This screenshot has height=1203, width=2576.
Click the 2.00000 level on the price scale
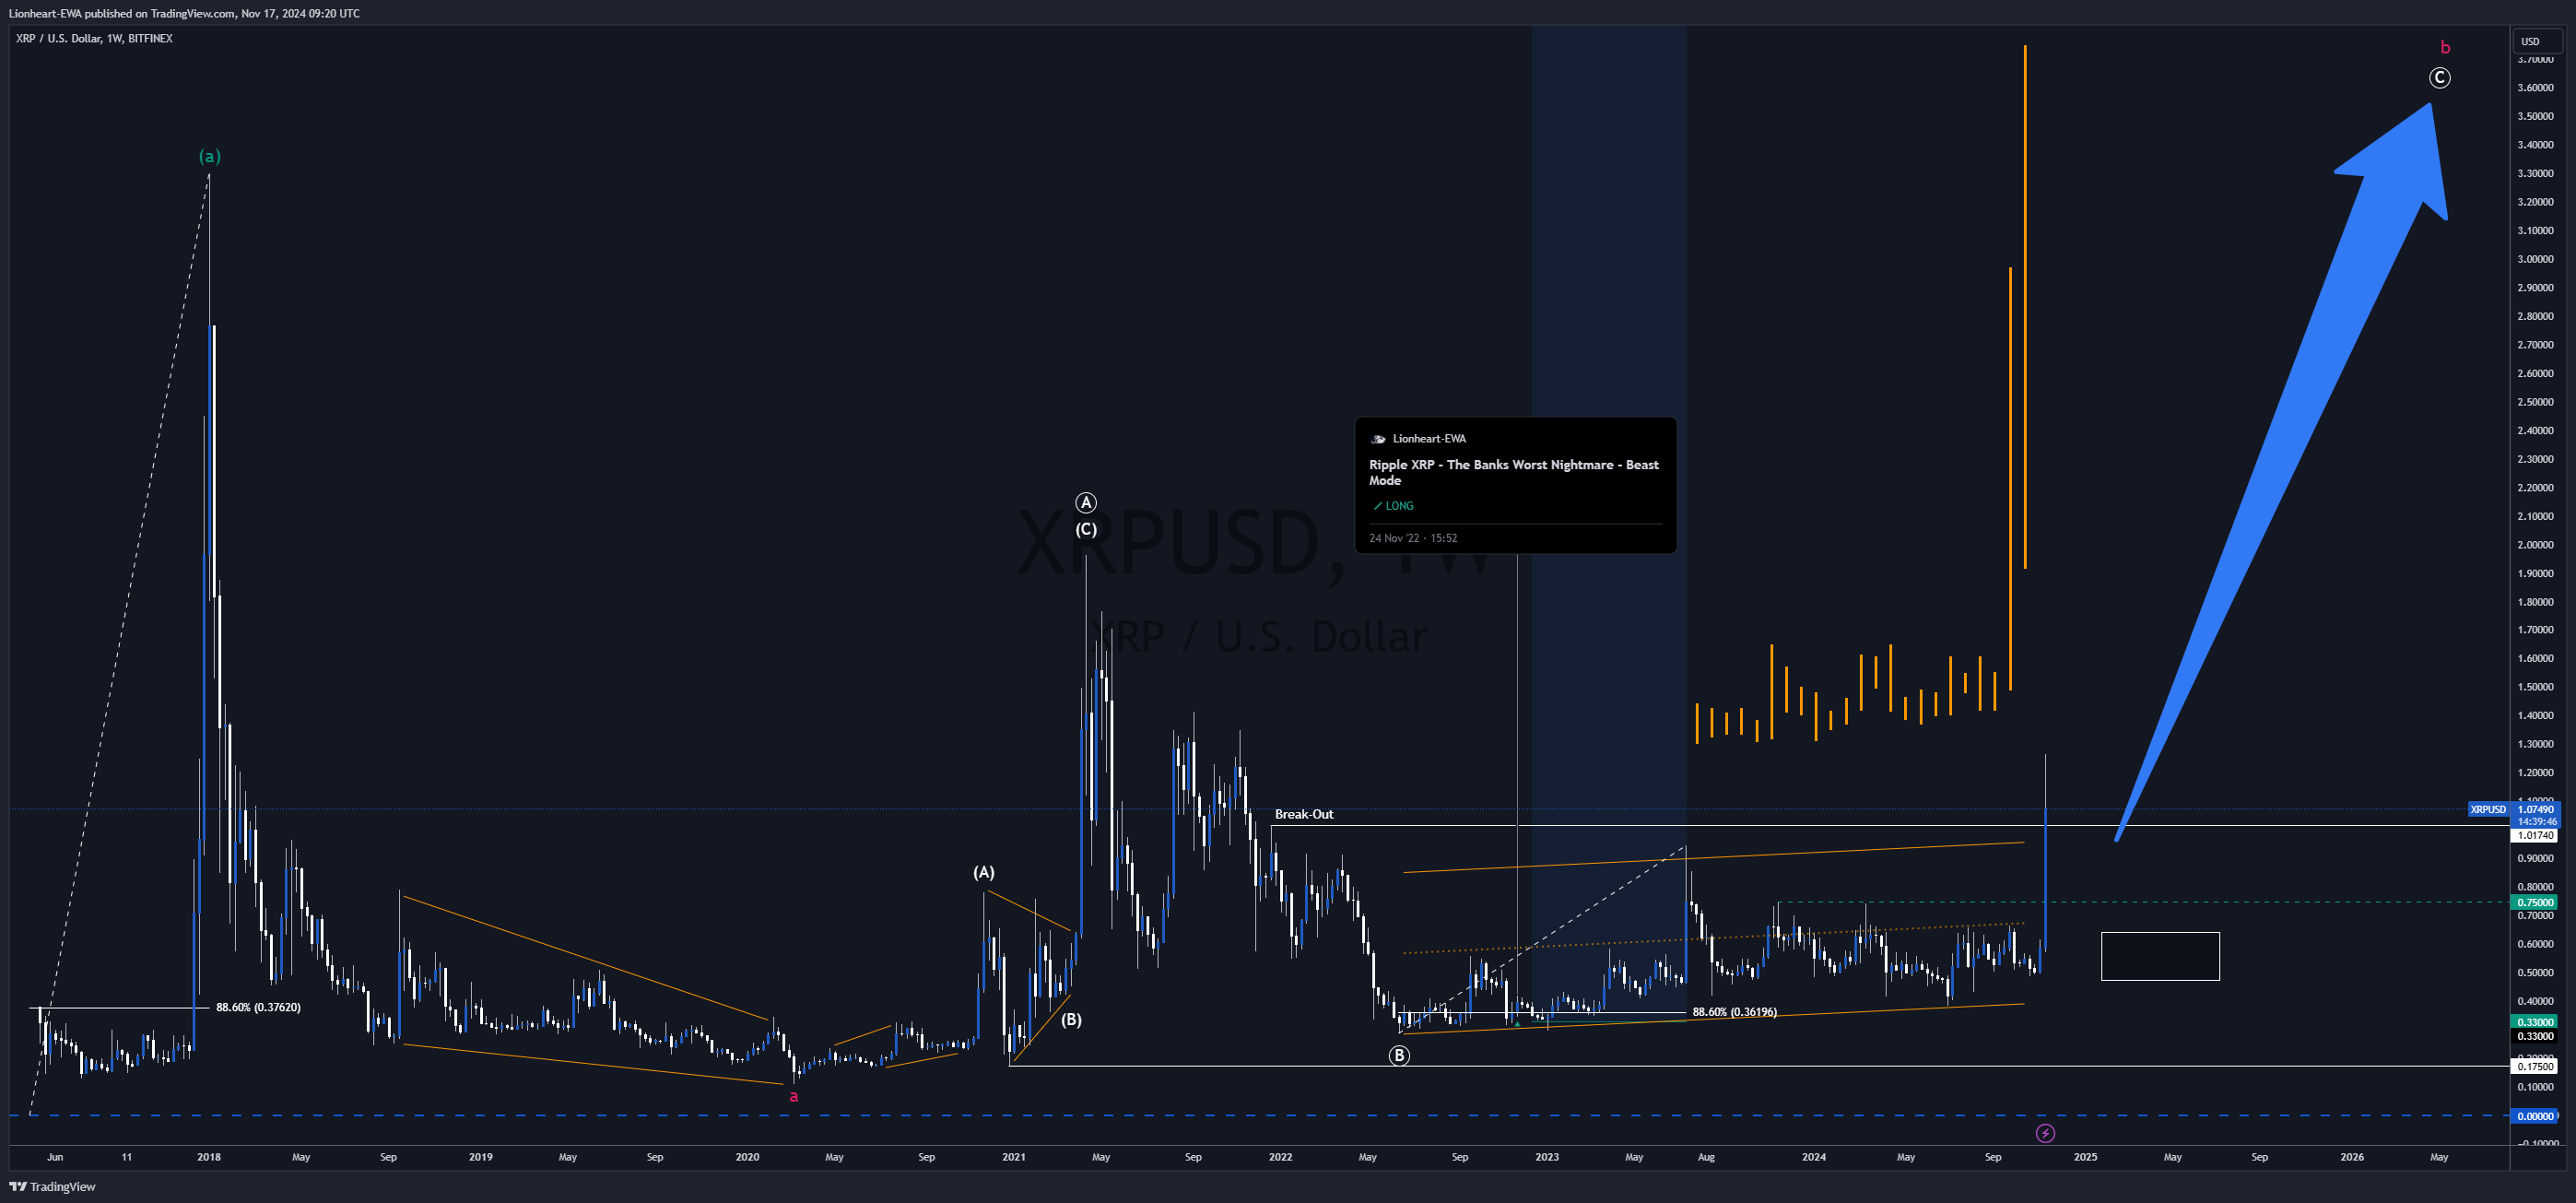[x=2535, y=545]
